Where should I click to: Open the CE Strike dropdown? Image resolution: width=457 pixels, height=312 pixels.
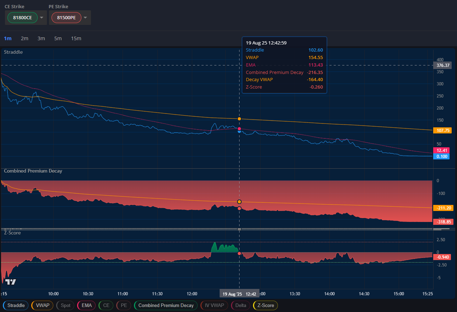click(x=41, y=17)
